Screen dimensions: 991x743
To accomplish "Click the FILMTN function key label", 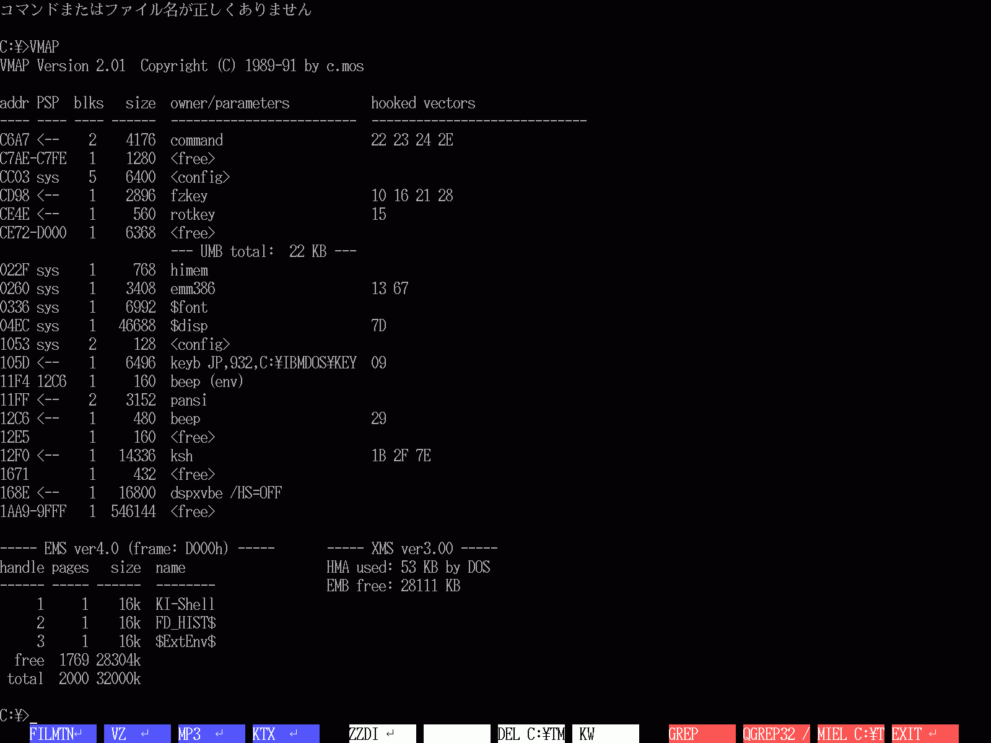I will 63,734.
